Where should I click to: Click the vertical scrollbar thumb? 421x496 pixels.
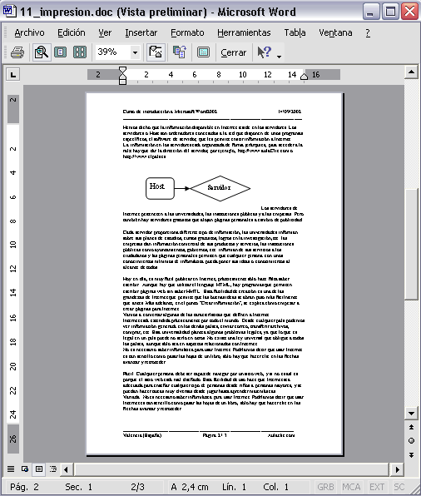click(411, 244)
